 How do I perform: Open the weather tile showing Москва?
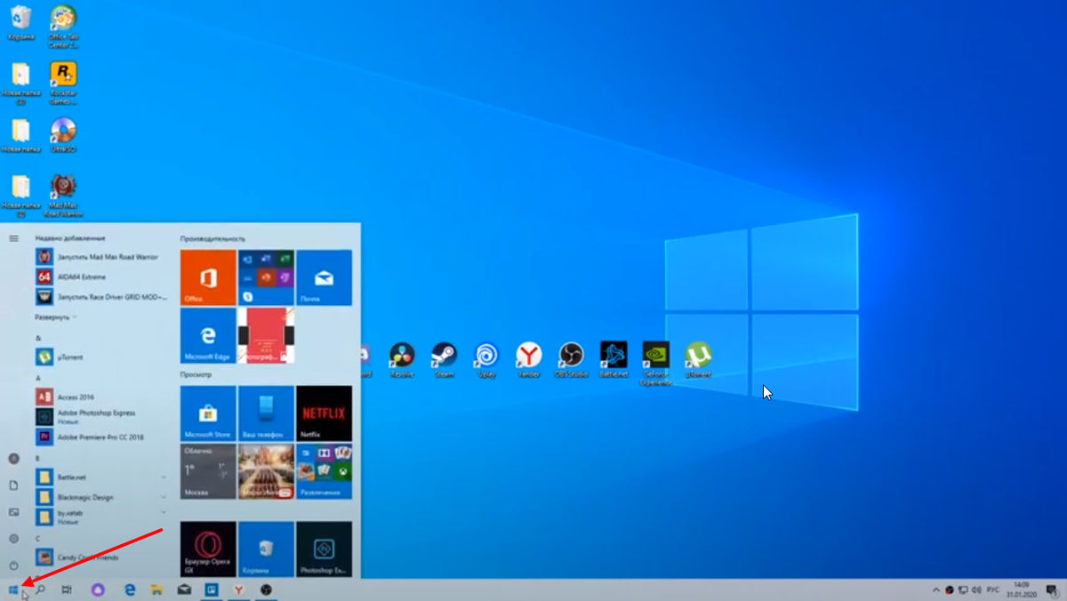click(x=208, y=471)
